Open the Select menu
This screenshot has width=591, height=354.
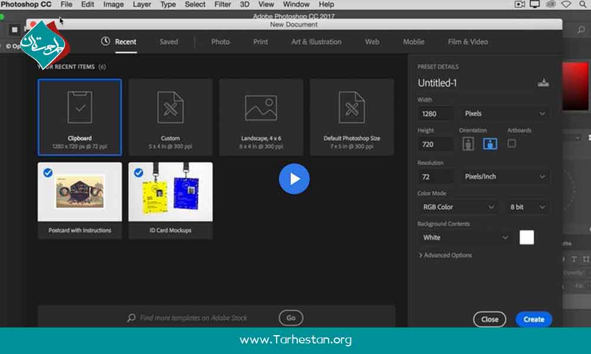click(x=195, y=5)
